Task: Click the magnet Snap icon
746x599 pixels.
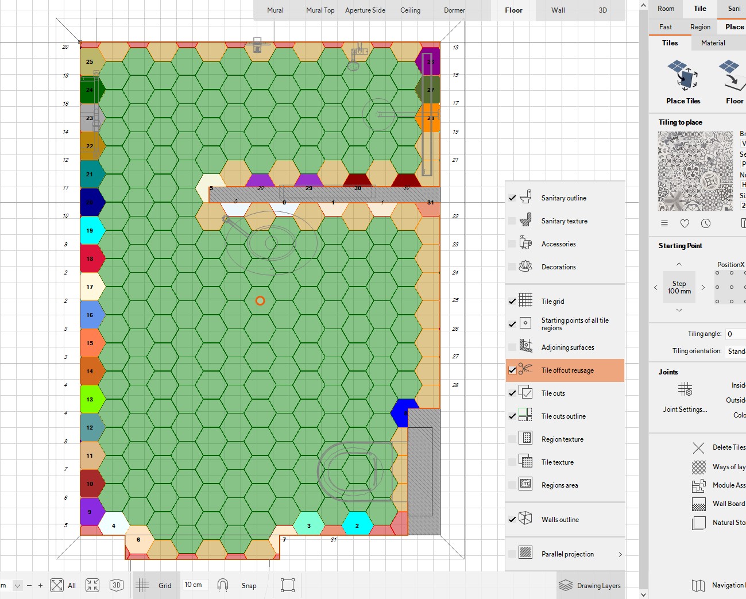Action: click(223, 585)
